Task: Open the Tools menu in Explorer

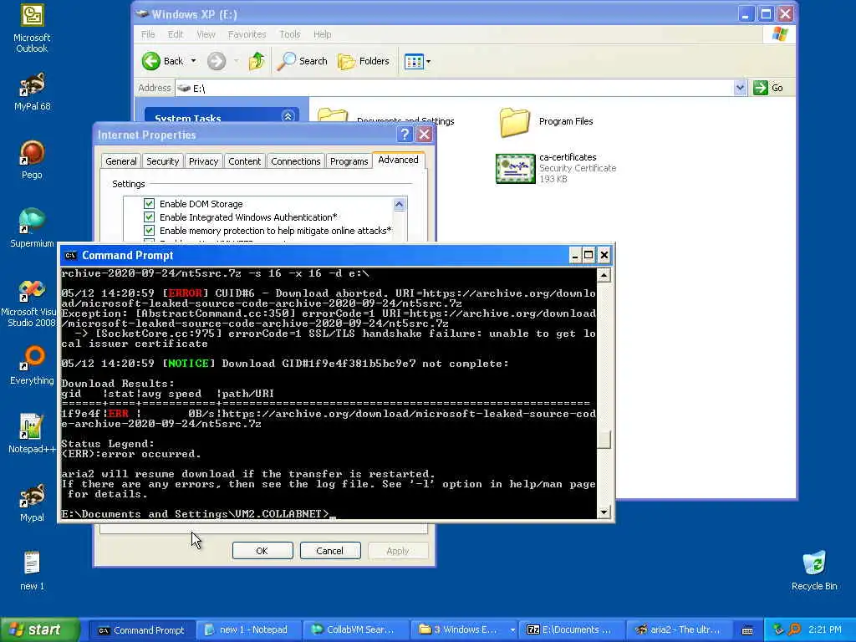Action: coord(290,34)
